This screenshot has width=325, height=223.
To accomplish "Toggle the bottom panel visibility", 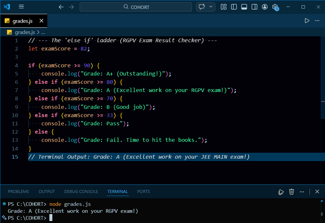I will [x=244, y=7].
